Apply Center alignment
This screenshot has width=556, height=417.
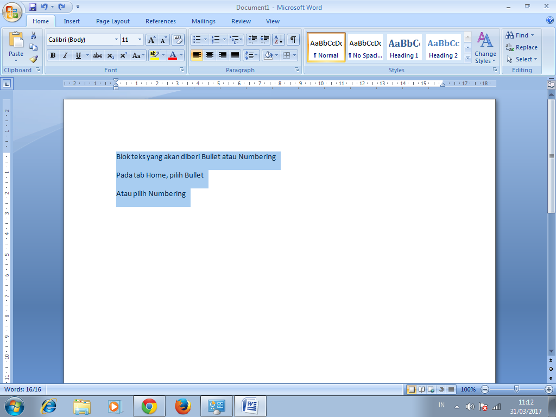pos(210,55)
